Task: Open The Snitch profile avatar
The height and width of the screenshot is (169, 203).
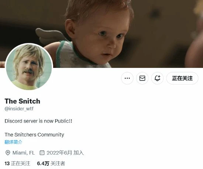Action: (29, 67)
